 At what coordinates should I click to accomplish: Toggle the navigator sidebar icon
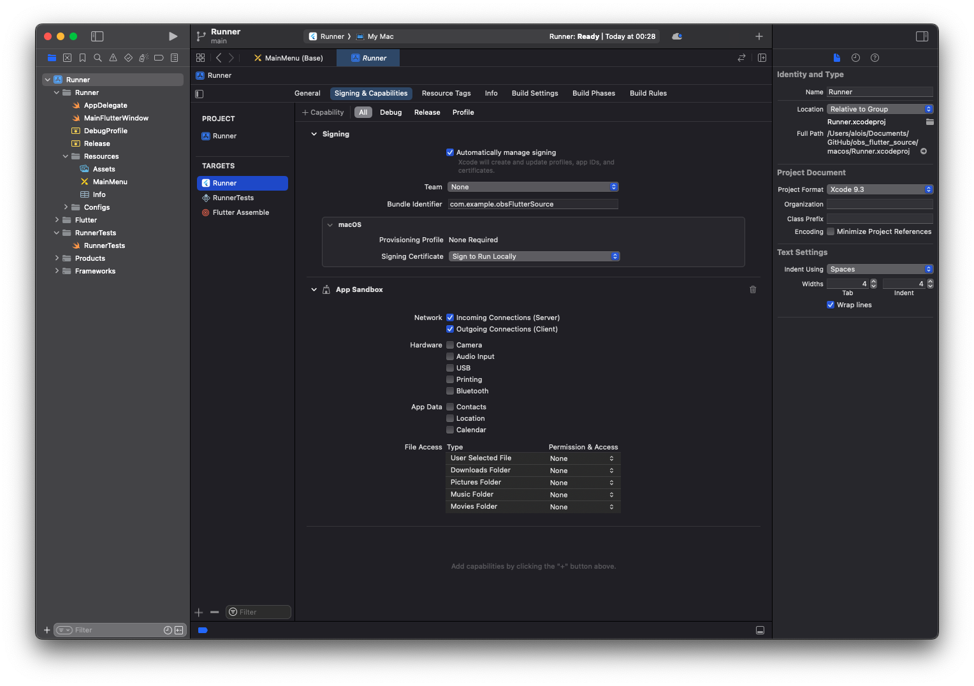(97, 36)
